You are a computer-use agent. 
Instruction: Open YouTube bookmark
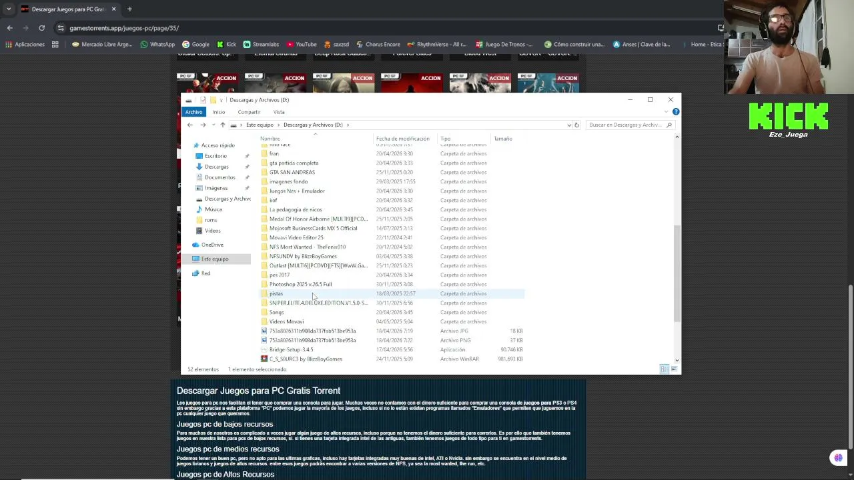click(301, 45)
